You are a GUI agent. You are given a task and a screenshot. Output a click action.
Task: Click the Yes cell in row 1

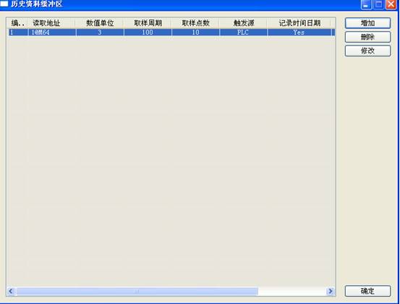tap(299, 33)
